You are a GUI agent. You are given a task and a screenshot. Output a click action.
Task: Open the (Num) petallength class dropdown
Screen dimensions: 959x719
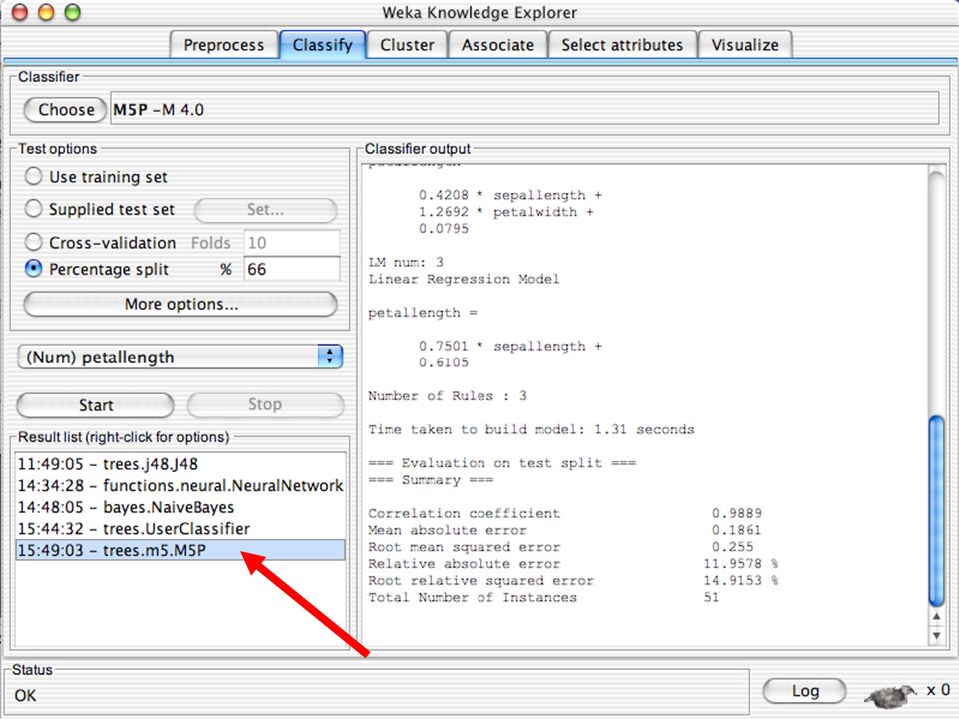click(x=180, y=357)
